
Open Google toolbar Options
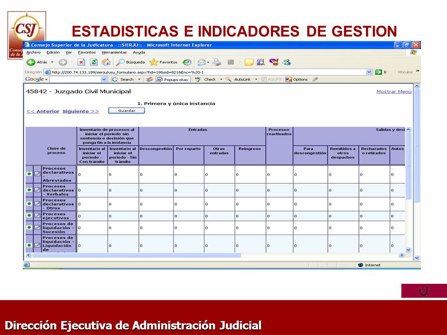297,80
